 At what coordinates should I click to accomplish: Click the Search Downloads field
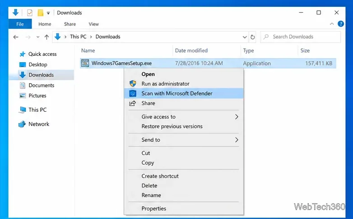click(300, 36)
